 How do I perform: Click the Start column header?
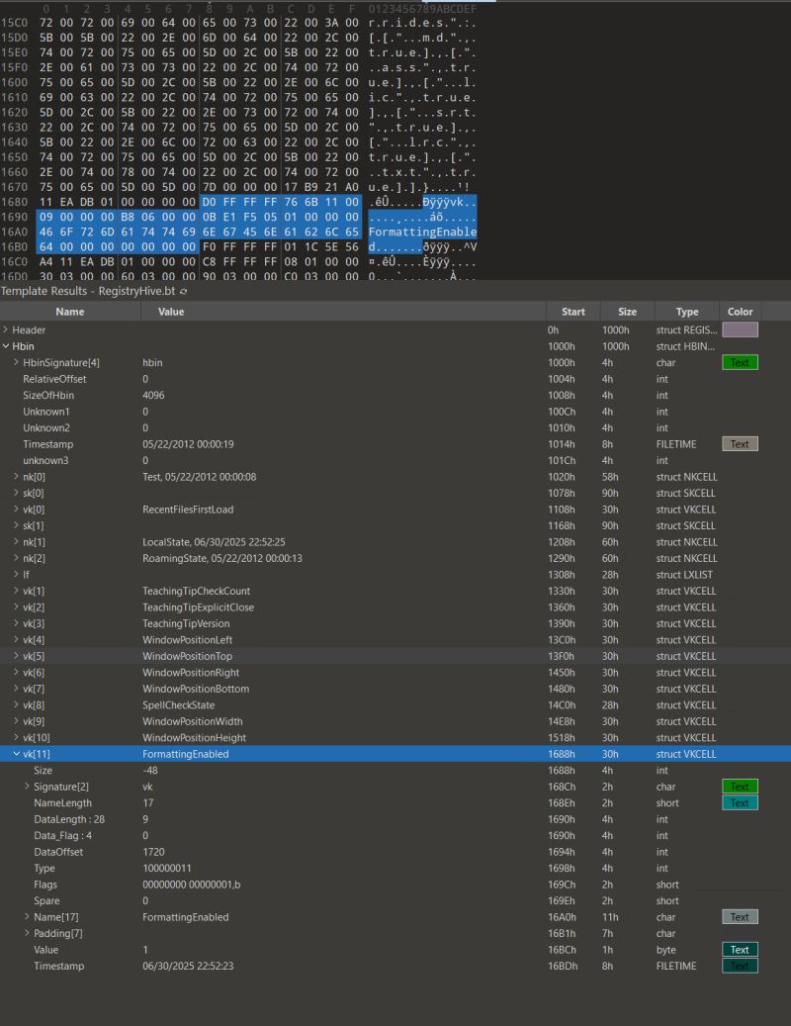573,311
